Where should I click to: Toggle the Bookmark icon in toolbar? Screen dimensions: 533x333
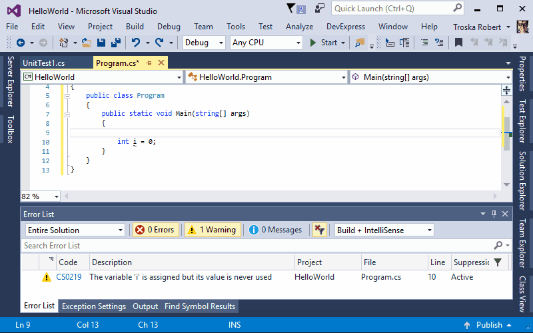pos(458,43)
